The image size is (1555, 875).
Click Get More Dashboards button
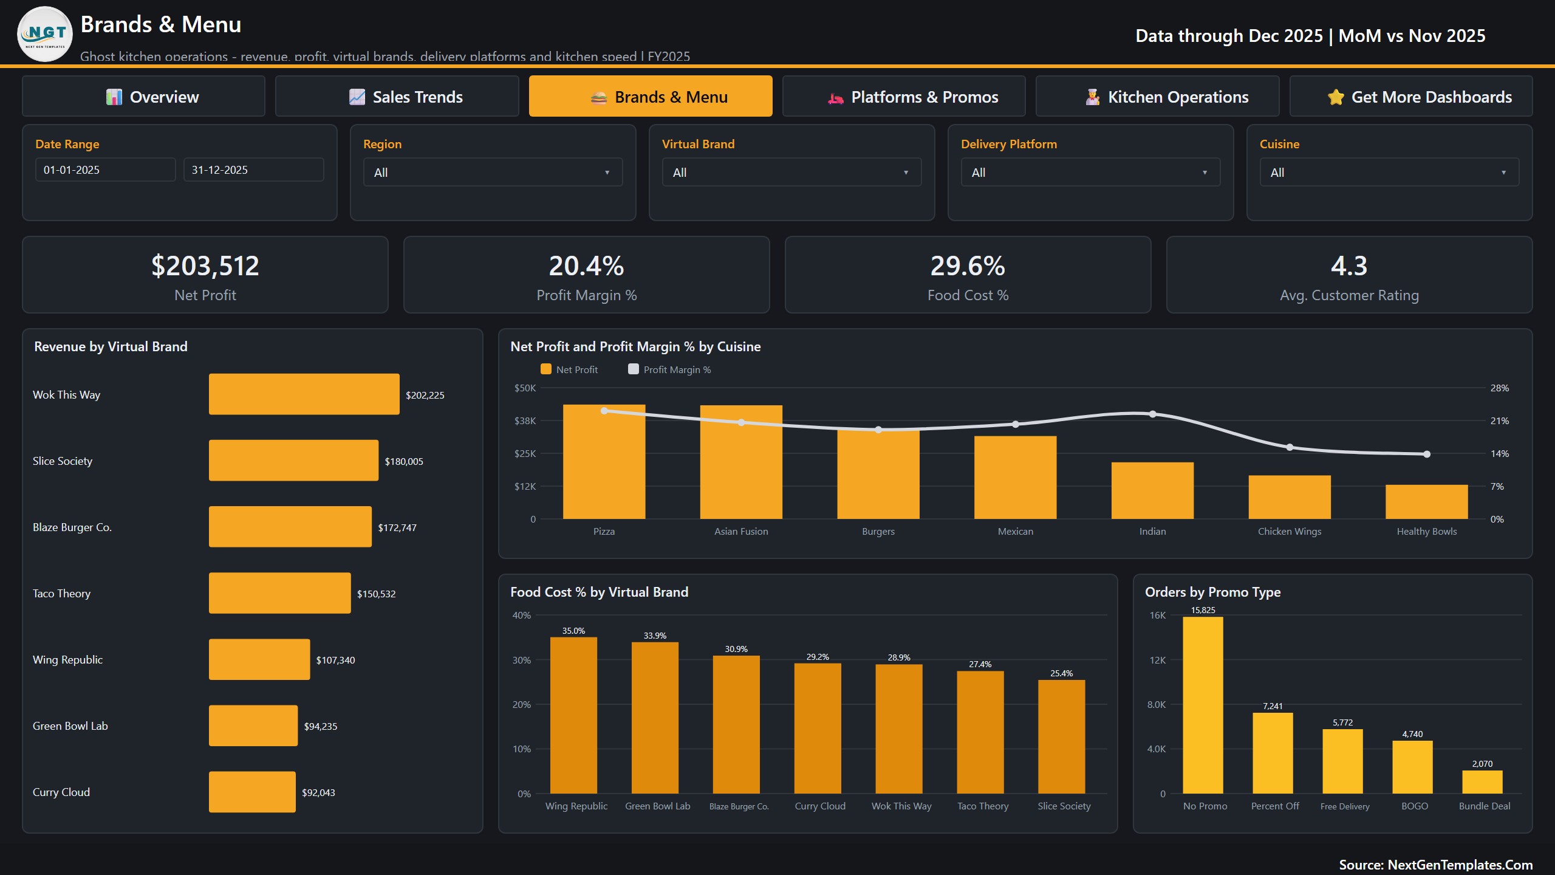(1411, 96)
